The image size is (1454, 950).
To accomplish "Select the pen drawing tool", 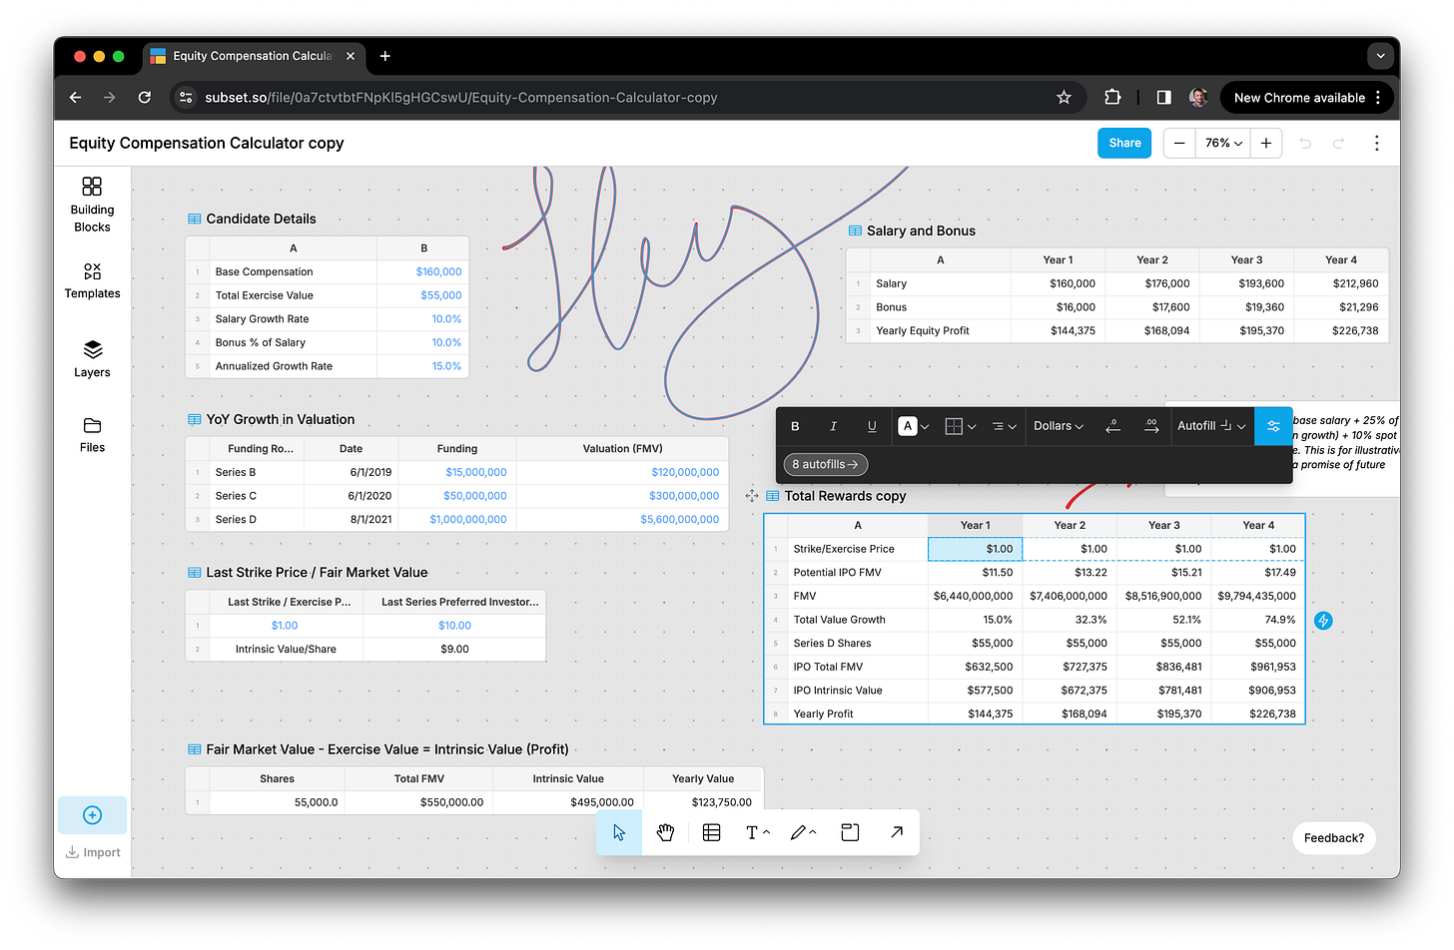I will [798, 832].
